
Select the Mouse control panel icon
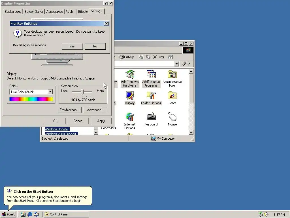(172, 119)
